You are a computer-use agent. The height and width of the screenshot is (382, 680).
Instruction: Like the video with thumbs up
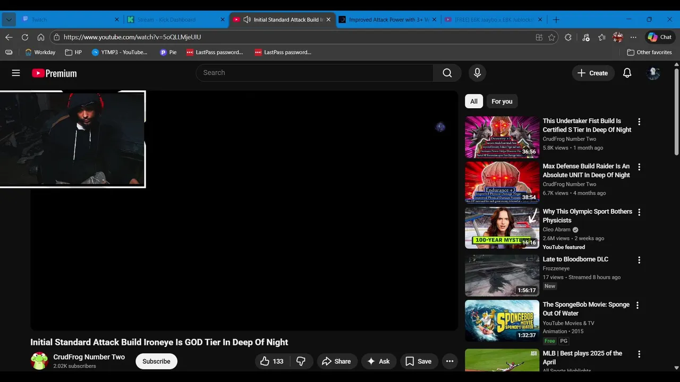click(271, 361)
